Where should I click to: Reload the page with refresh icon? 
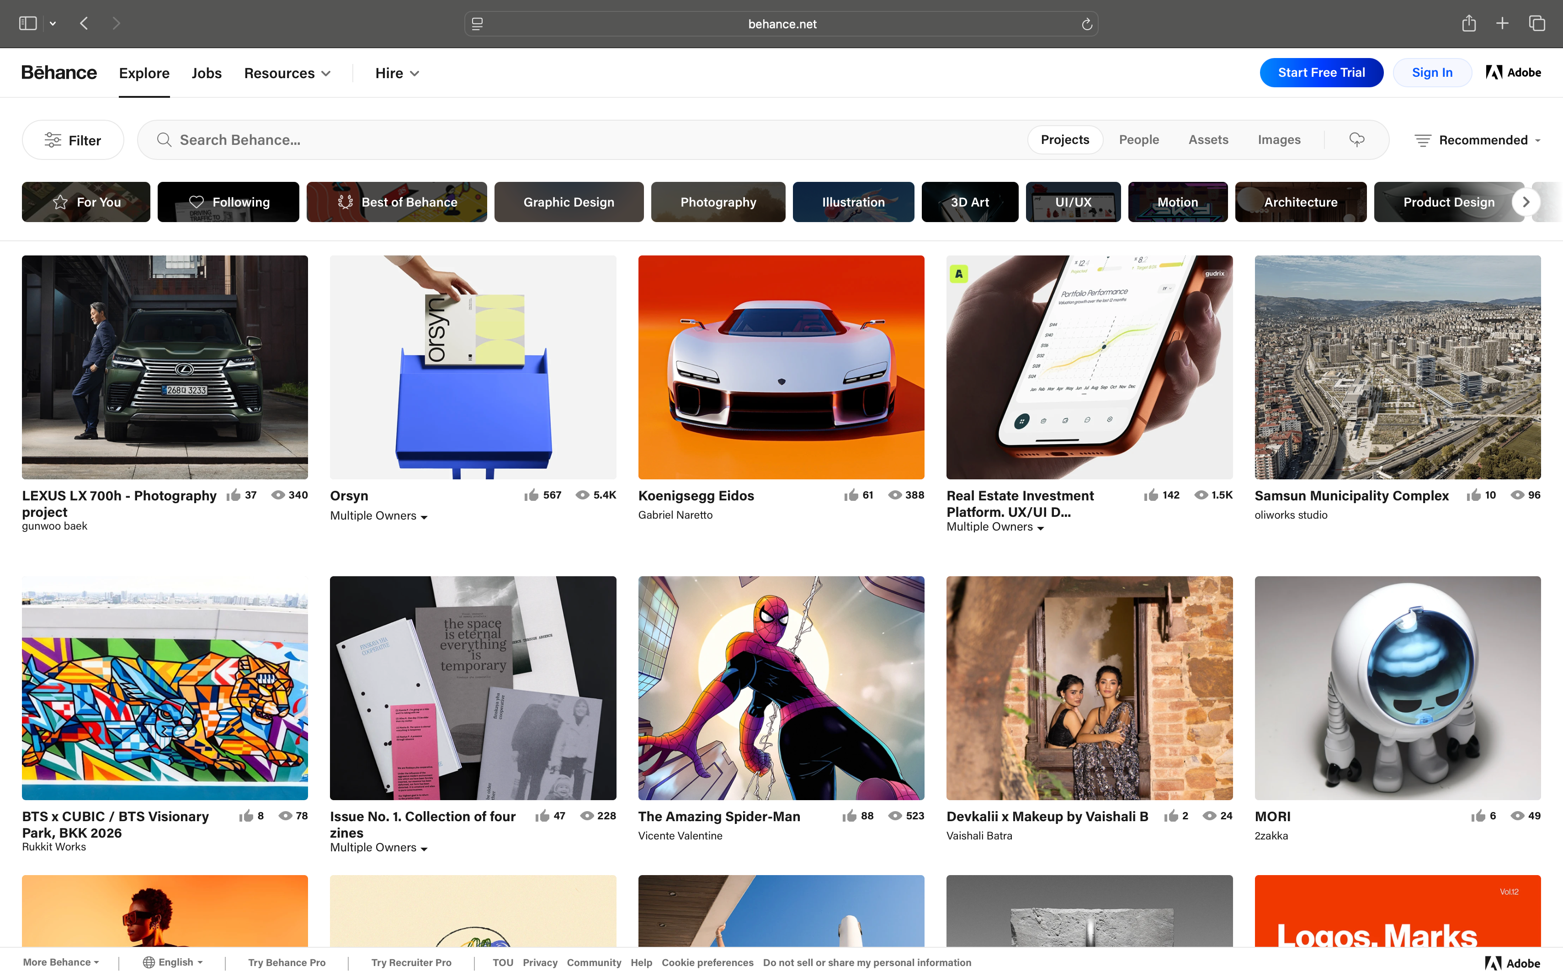tap(1087, 24)
